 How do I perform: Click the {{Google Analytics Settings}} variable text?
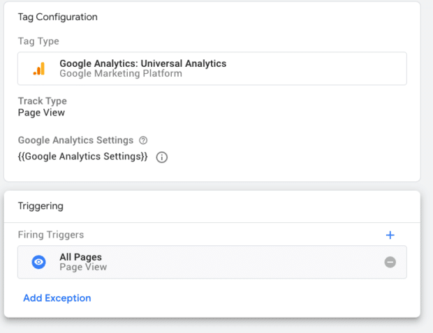pos(82,157)
